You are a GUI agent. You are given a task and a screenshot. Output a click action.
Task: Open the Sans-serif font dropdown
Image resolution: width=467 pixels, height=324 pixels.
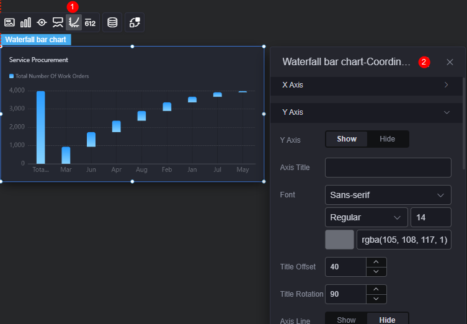[388, 195]
